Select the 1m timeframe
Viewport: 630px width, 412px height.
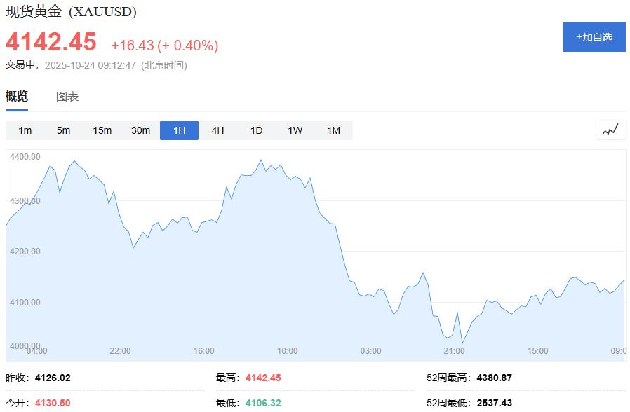26,130
